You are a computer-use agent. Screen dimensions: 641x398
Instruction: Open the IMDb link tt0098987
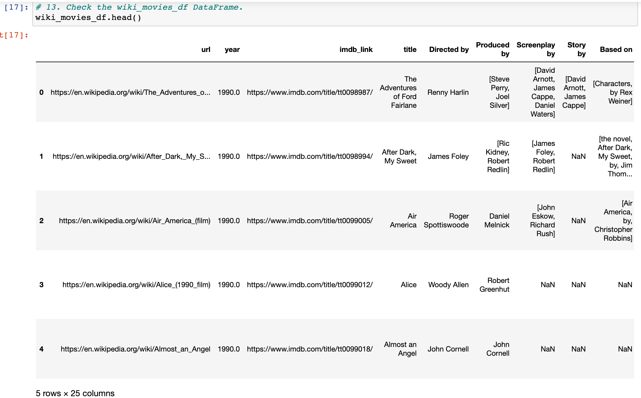[x=310, y=93]
